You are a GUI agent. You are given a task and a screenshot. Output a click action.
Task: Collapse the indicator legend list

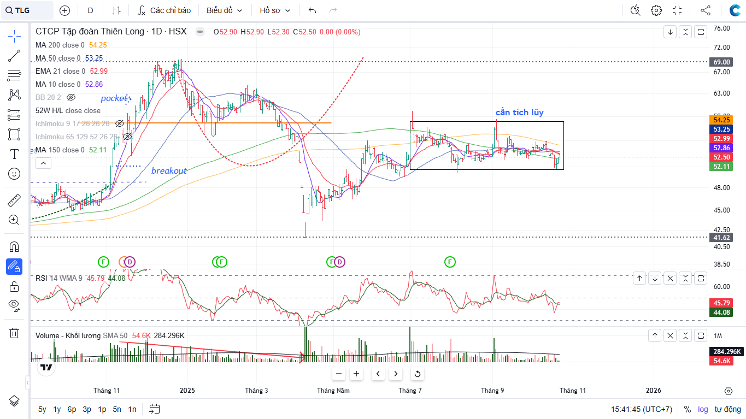click(x=43, y=163)
